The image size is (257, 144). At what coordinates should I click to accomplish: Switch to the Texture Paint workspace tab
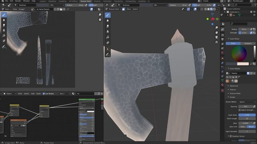(86, 1)
